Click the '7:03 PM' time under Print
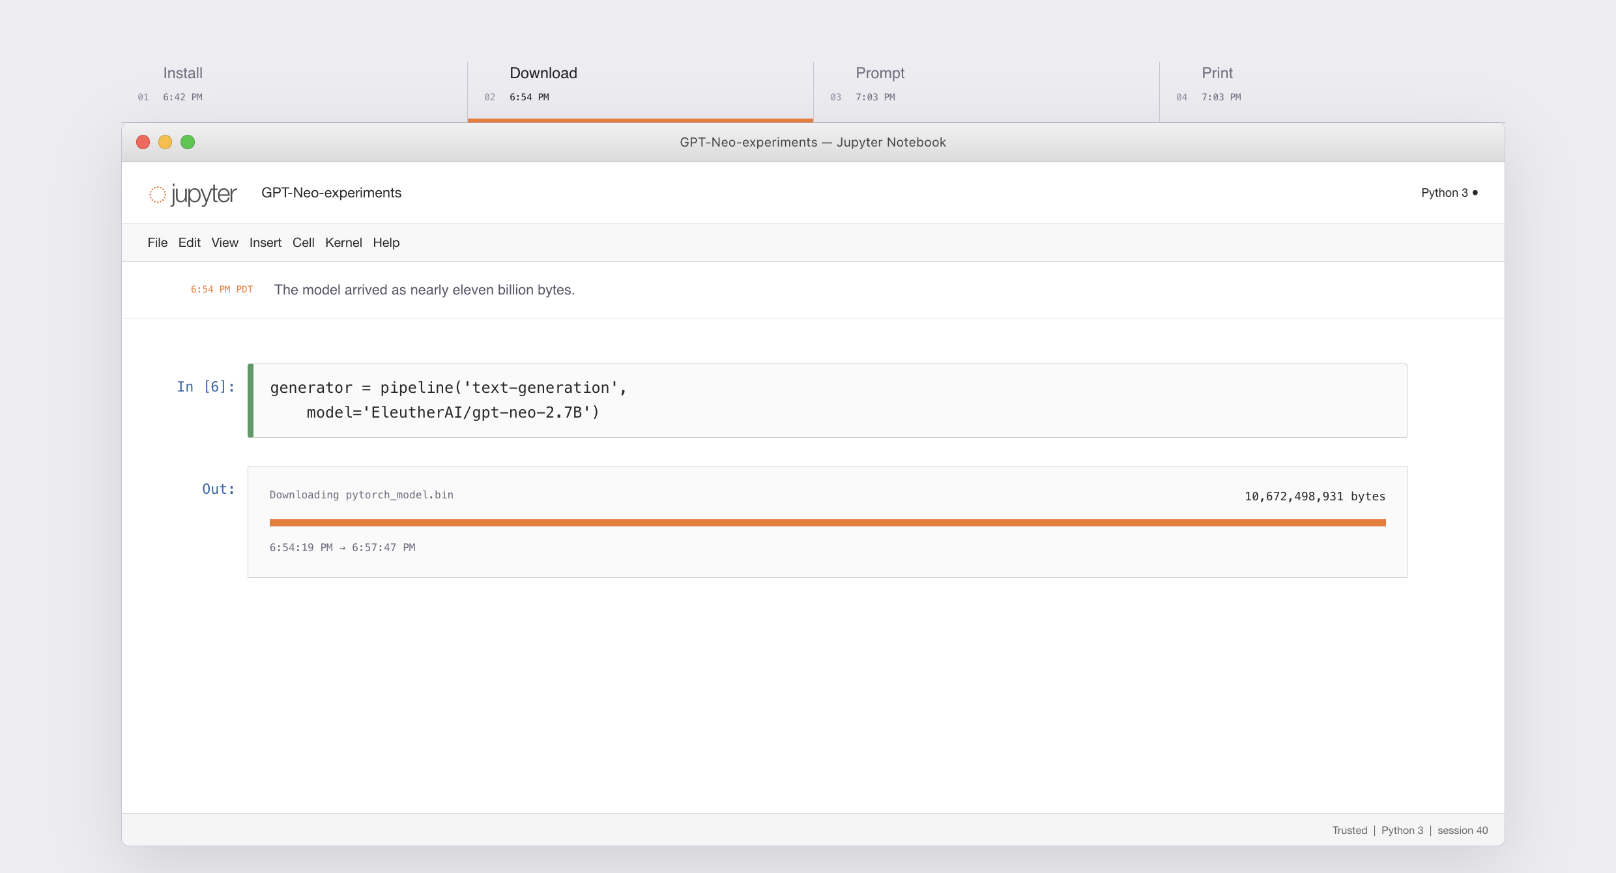 coord(1221,97)
